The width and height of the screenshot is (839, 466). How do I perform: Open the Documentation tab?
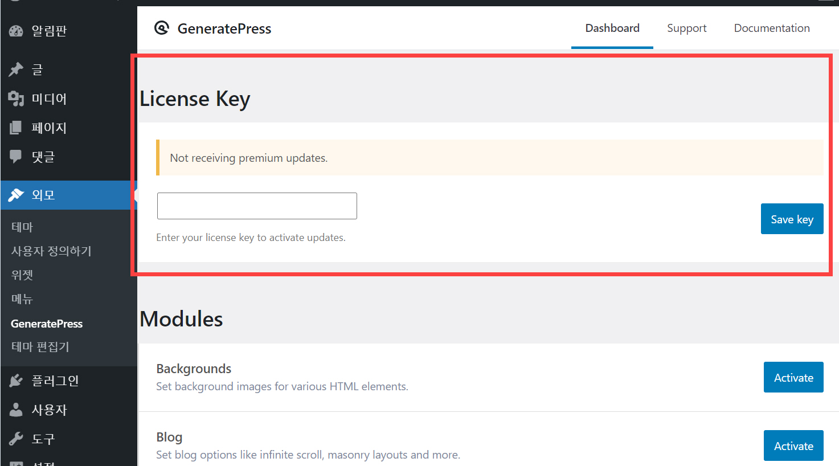(x=772, y=28)
